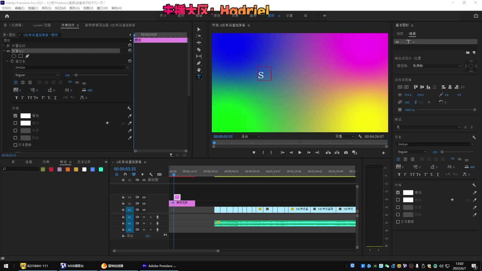Click Faux Bold in Essential Graphics text
The width and height of the screenshot is (482, 271).
400,174
